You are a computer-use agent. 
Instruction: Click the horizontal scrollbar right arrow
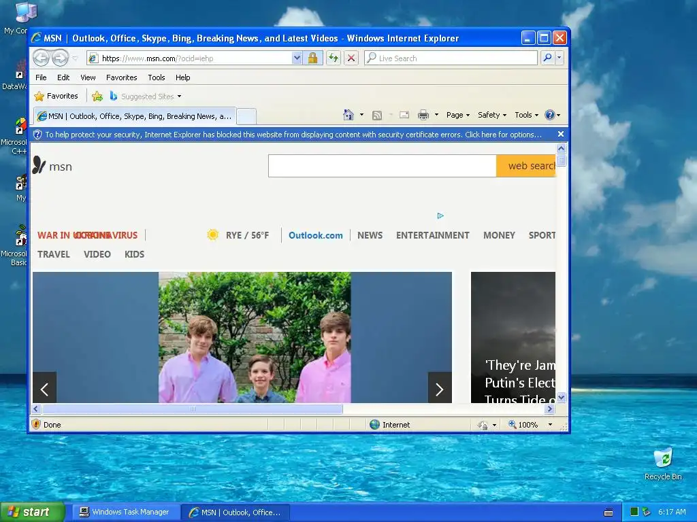coord(550,408)
